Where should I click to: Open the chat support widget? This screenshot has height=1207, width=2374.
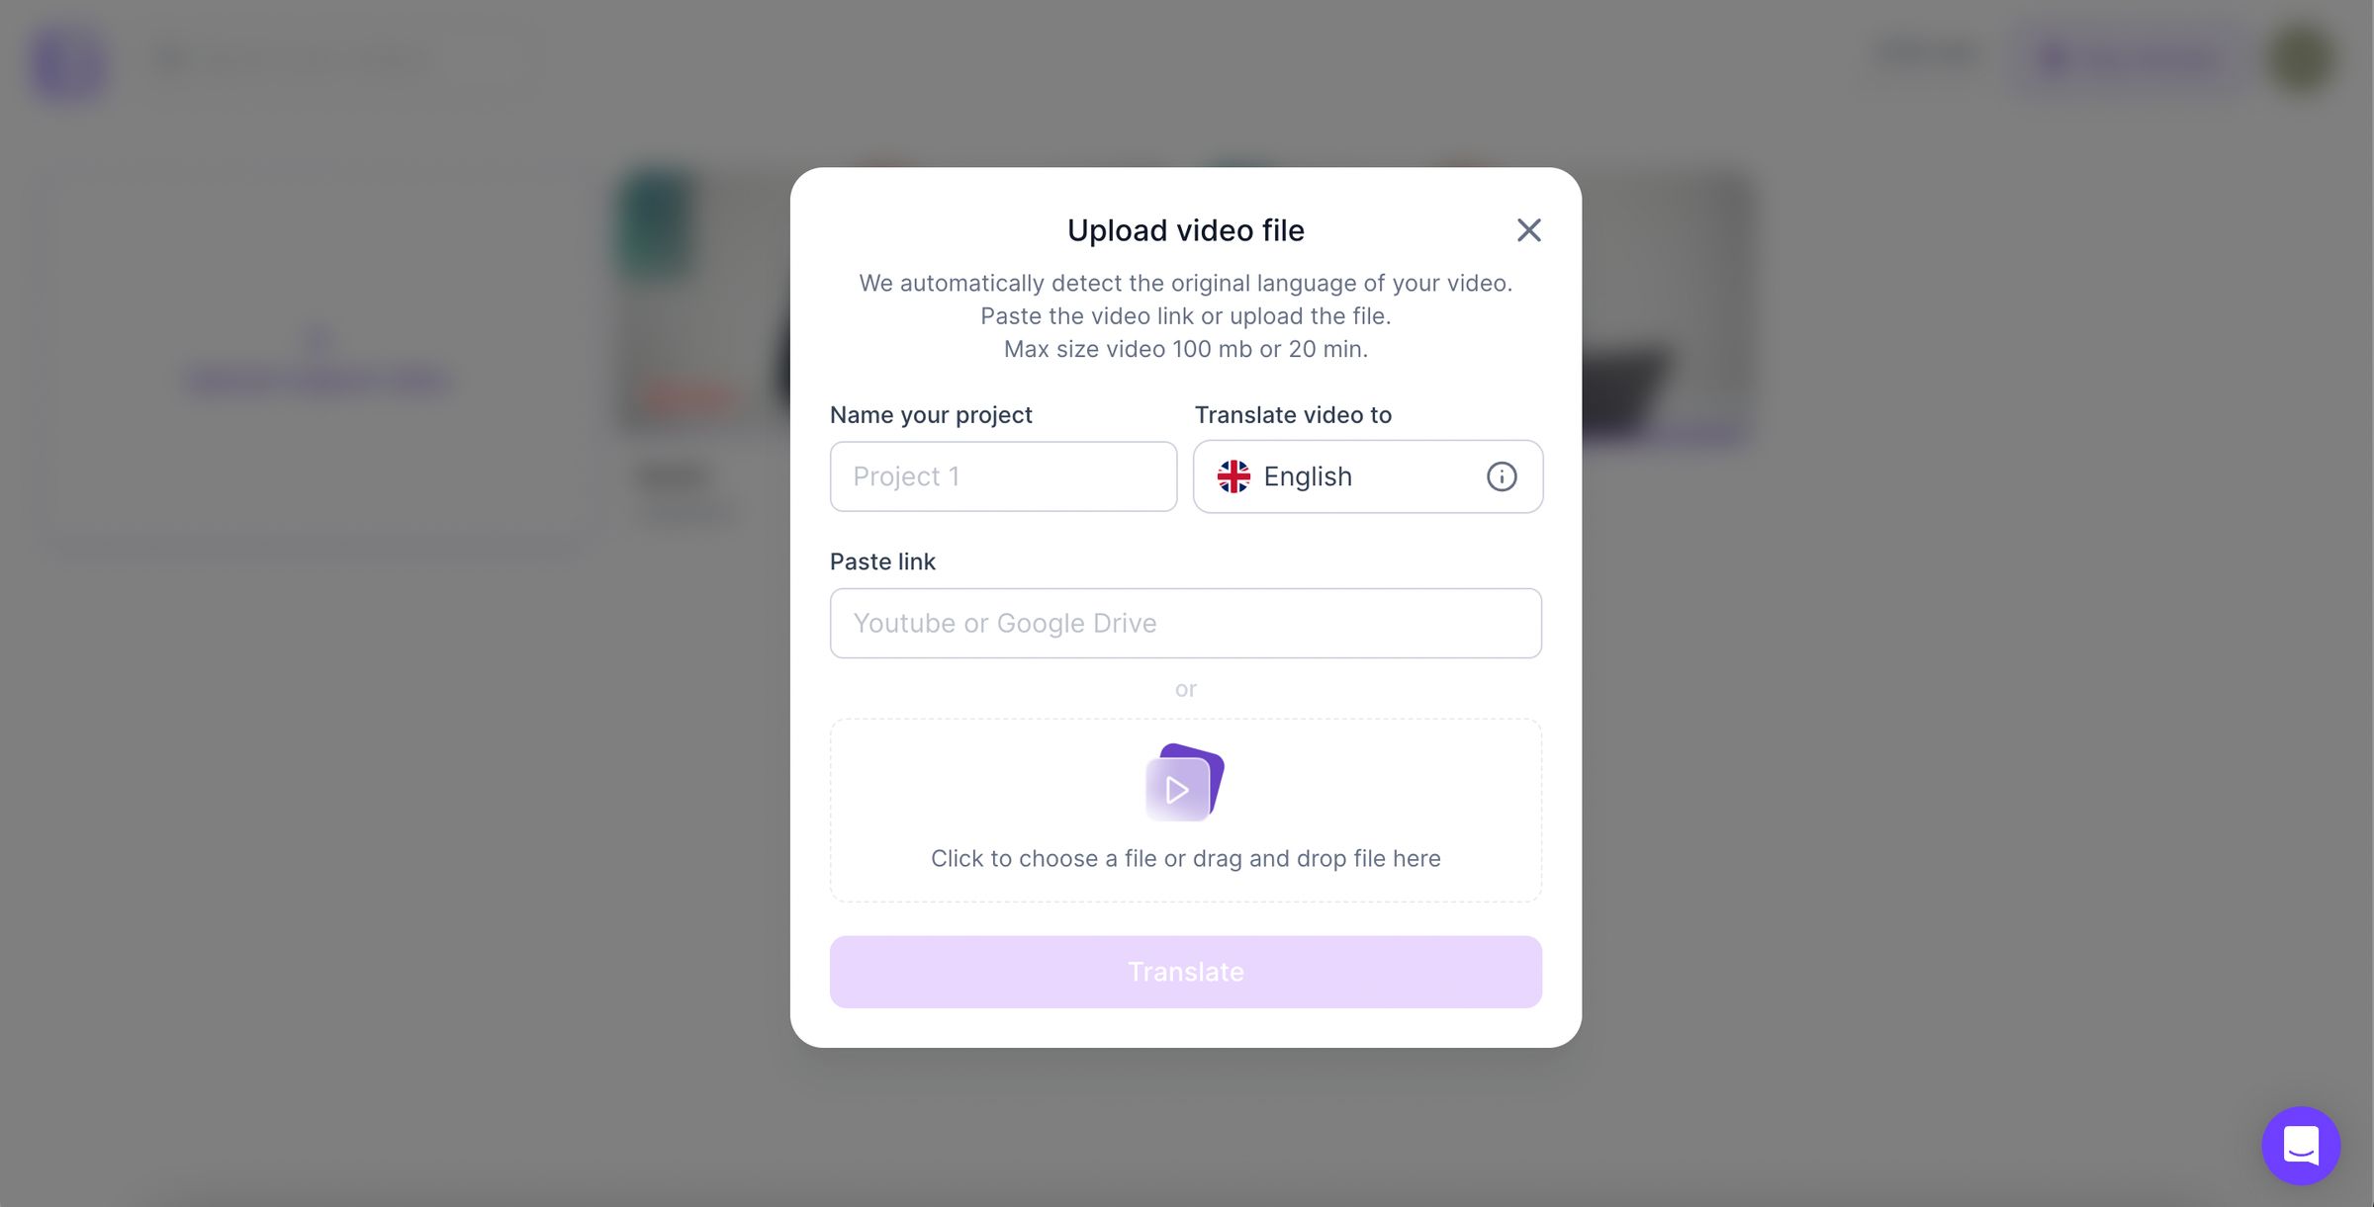click(x=2300, y=1145)
